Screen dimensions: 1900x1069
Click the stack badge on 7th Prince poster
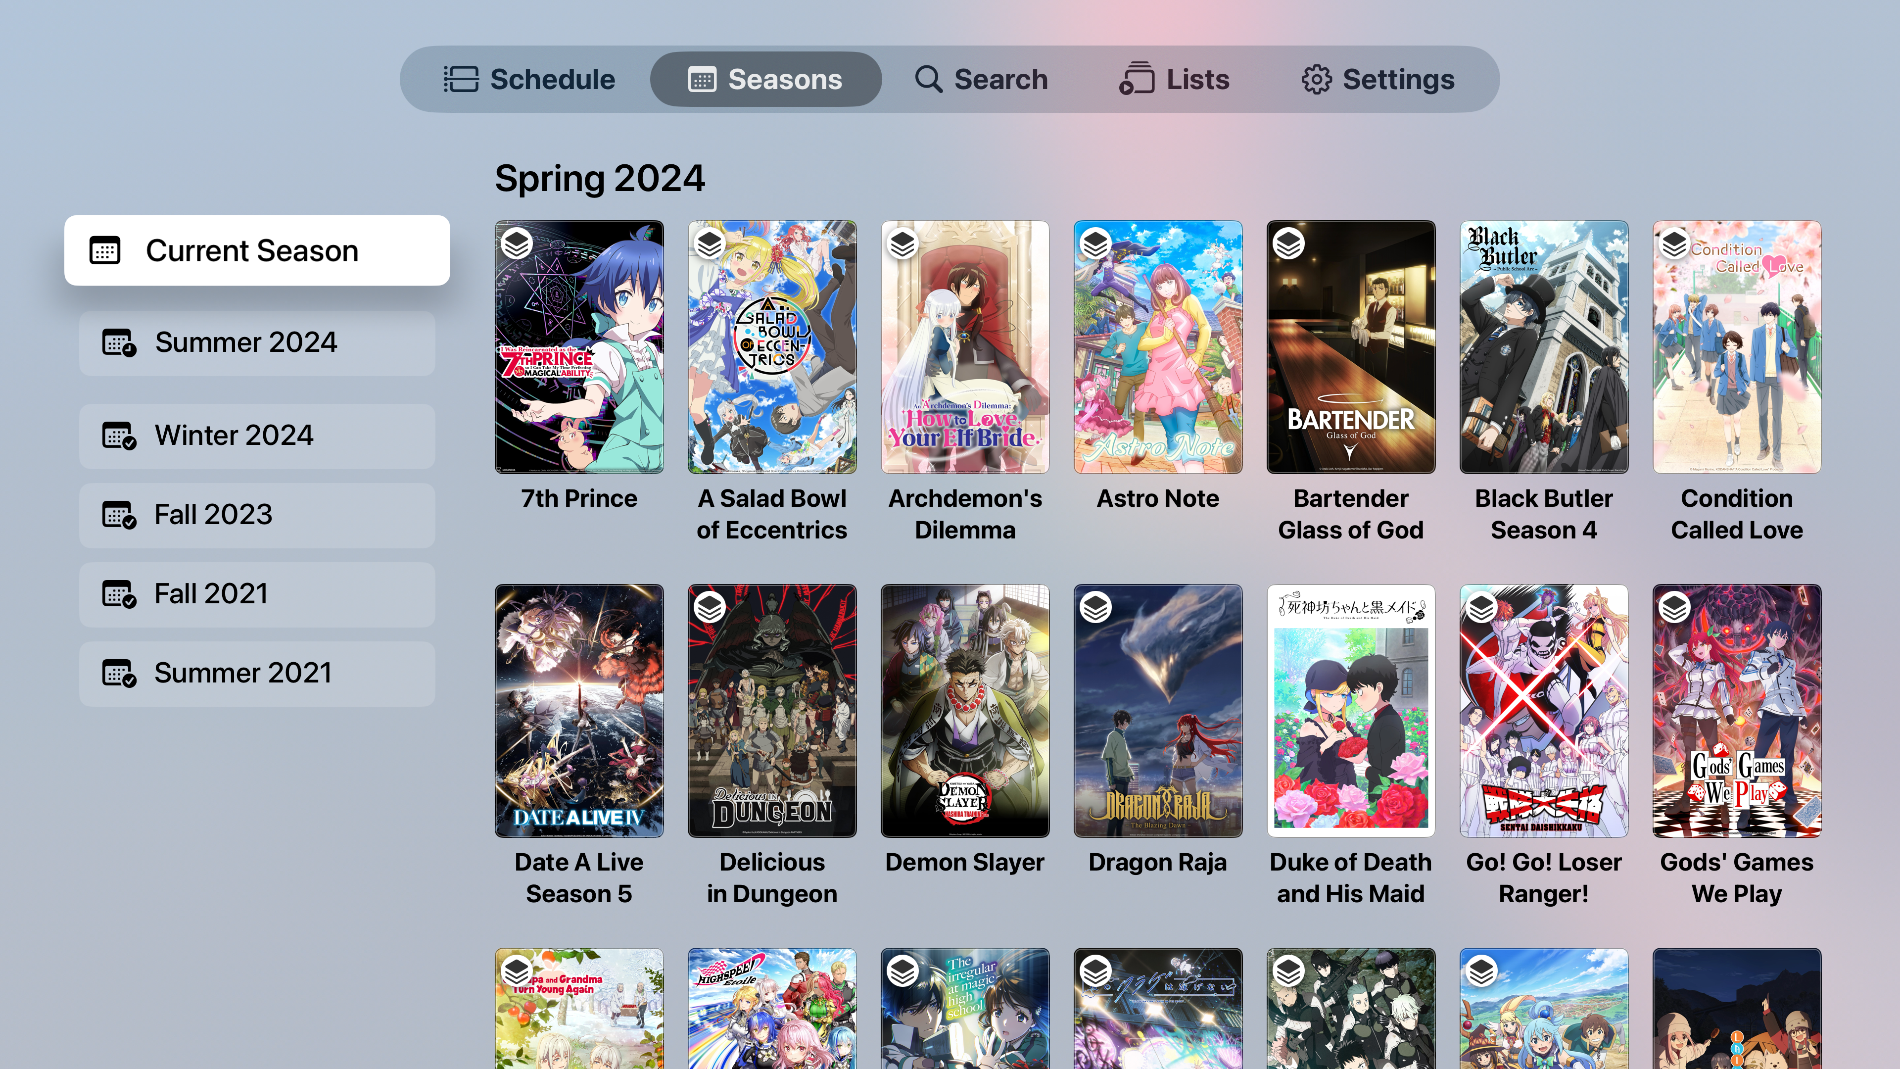[x=516, y=243]
